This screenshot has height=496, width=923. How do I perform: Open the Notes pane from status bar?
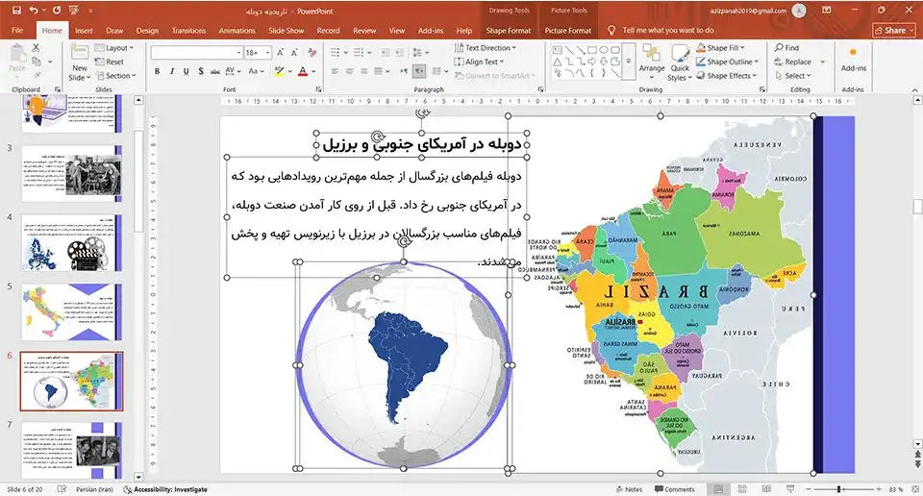tap(629, 489)
